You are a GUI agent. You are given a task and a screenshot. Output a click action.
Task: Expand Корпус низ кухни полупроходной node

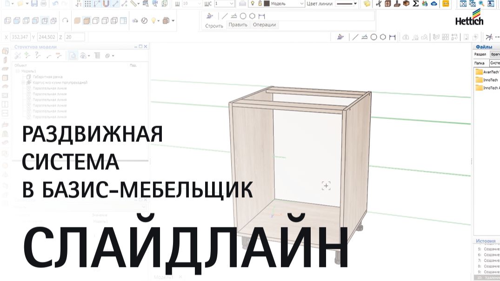click(x=23, y=83)
